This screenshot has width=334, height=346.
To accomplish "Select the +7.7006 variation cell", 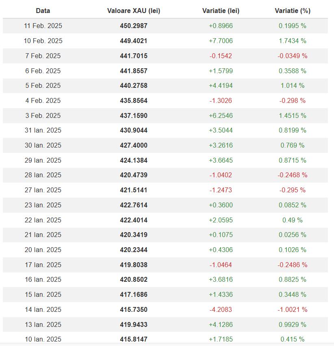I will point(221,41).
